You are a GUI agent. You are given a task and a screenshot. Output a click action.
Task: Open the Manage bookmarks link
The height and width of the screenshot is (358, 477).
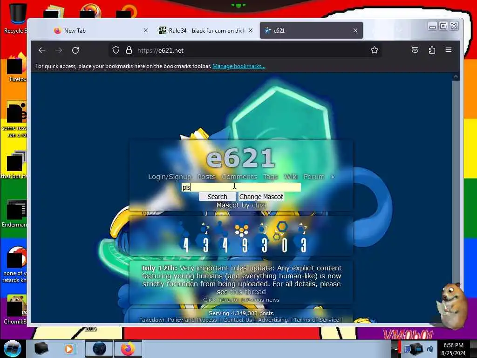point(239,66)
